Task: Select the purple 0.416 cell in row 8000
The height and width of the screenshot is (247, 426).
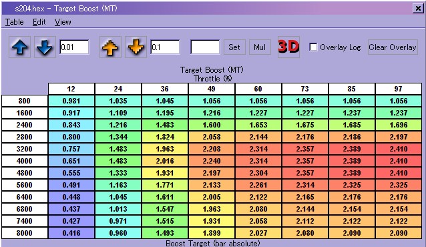Action: (71, 233)
